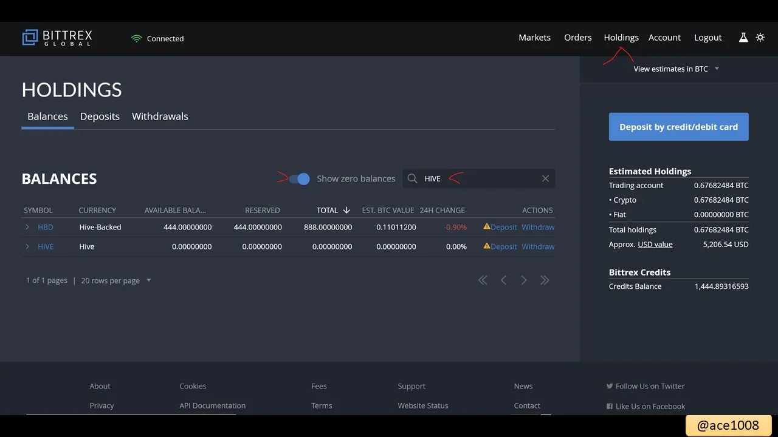The width and height of the screenshot is (778, 437).
Task: Switch to the Deposits tab
Action: pyautogui.click(x=100, y=117)
